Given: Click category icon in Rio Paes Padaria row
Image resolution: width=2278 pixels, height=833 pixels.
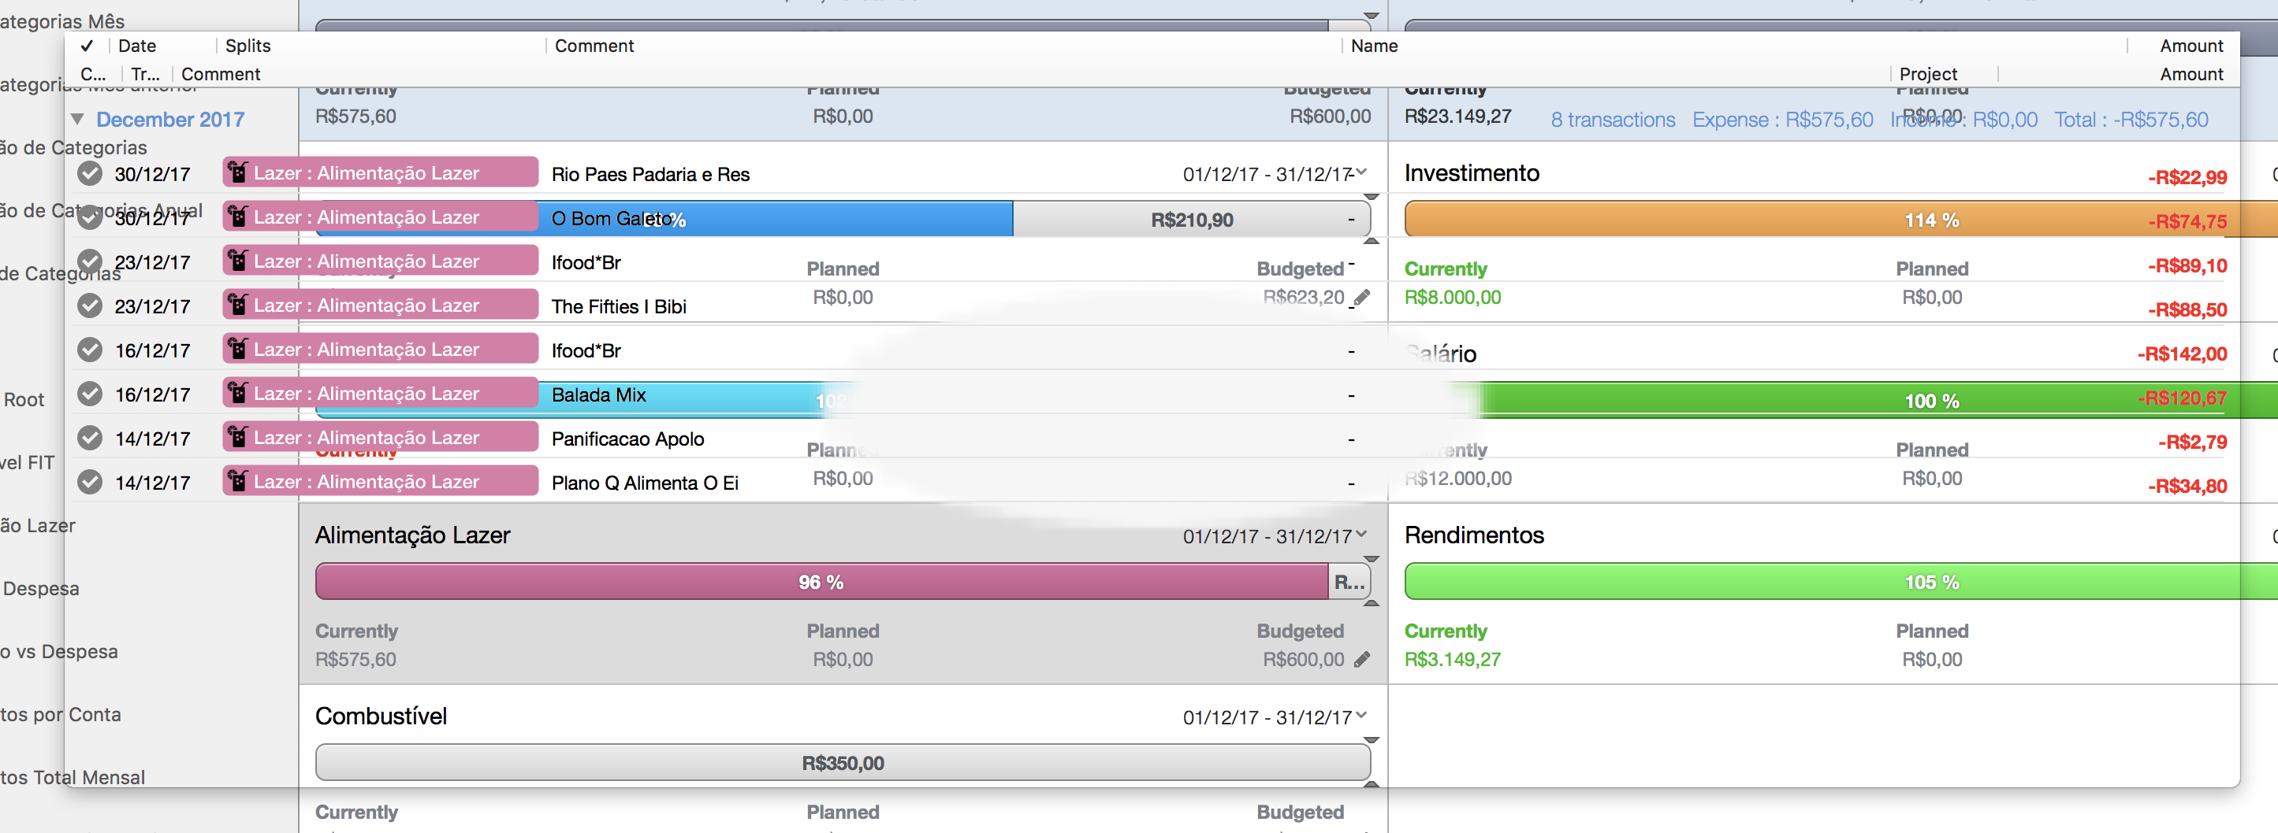Looking at the screenshot, I should coord(237,172).
